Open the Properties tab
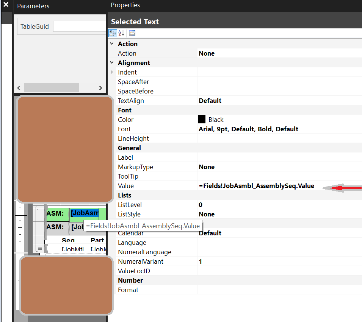This screenshot has width=362, height=322. pyautogui.click(x=125, y=5)
